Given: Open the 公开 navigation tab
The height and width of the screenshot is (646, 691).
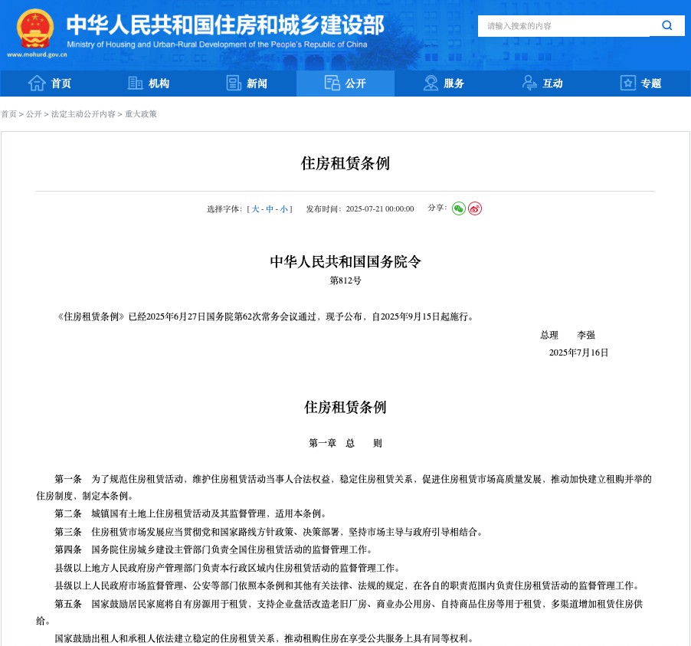Looking at the screenshot, I should click(345, 83).
